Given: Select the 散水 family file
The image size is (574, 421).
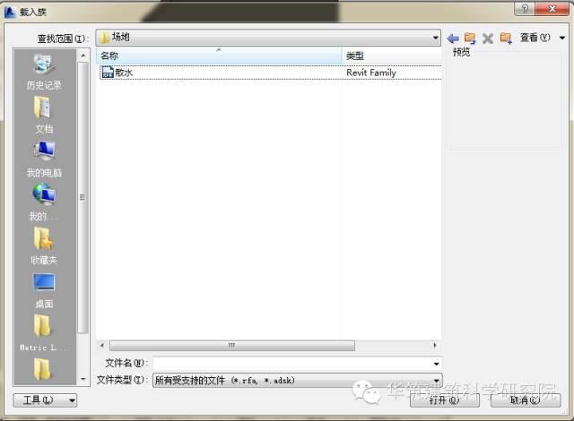Looking at the screenshot, I should (x=124, y=73).
